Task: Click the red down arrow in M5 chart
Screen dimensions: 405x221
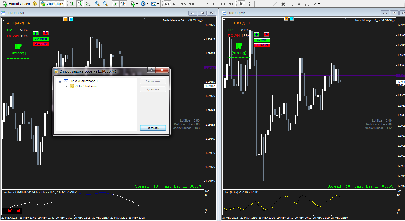Action: pos(266,34)
